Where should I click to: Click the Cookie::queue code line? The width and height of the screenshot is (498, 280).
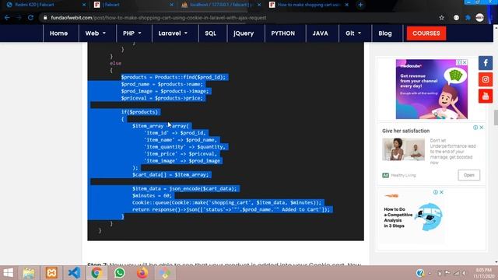[x=226, y=202]
